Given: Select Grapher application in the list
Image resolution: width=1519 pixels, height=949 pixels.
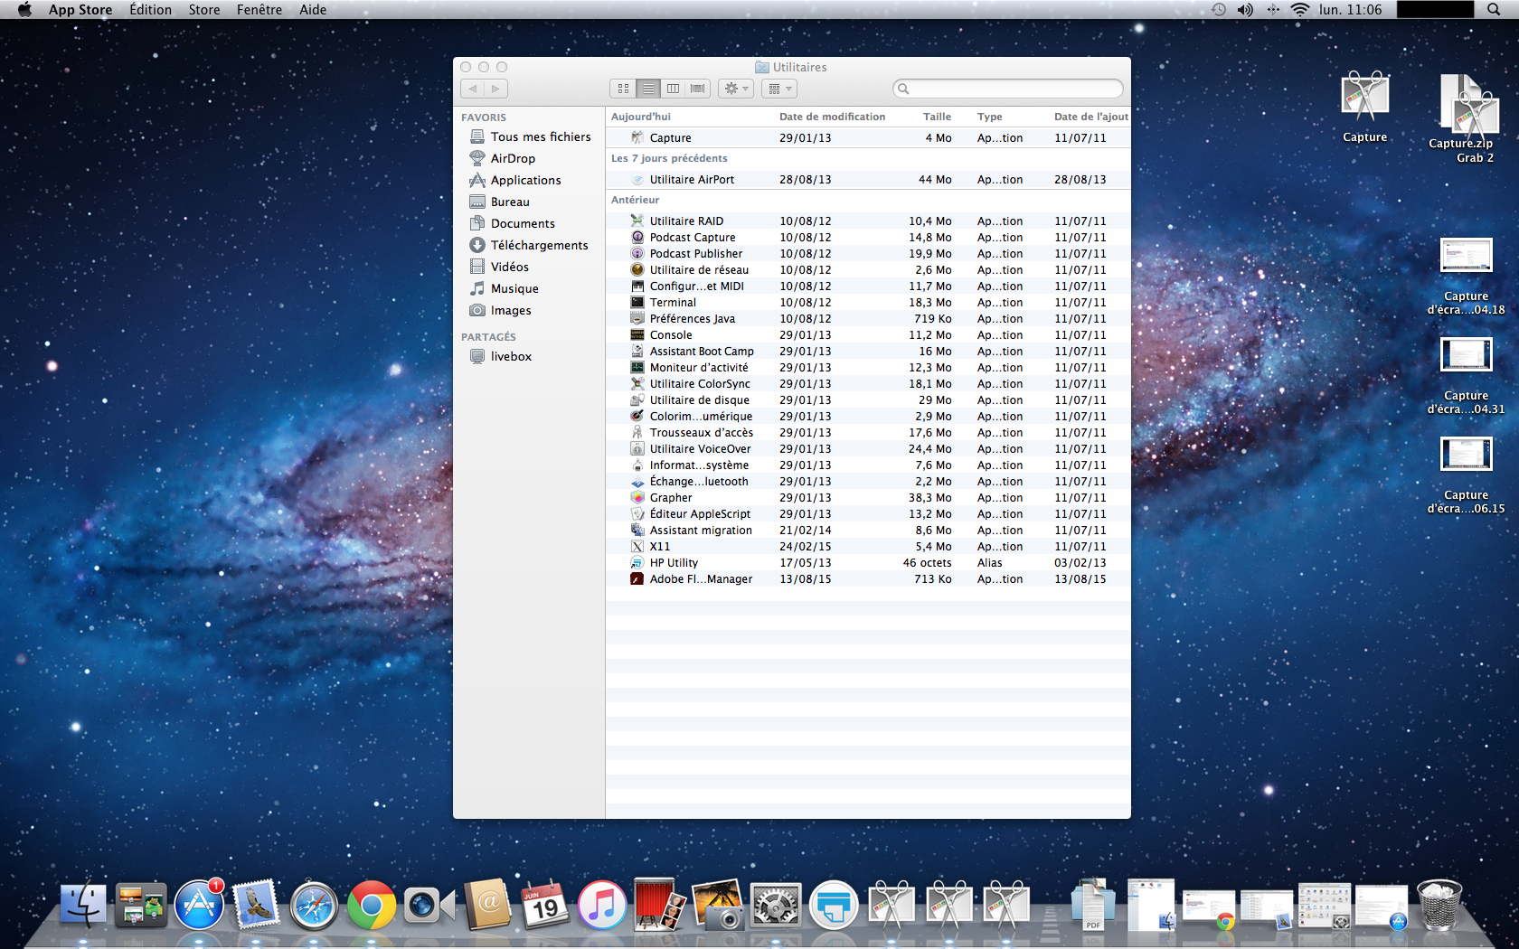Looking at the screenshot, I should click(x=671, y=498).
